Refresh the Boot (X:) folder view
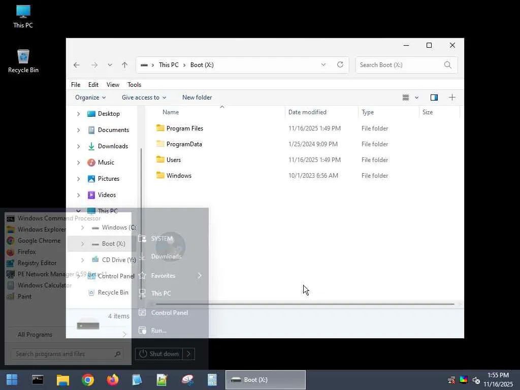This screenshot has height=390, width=520. pos(340,64)
